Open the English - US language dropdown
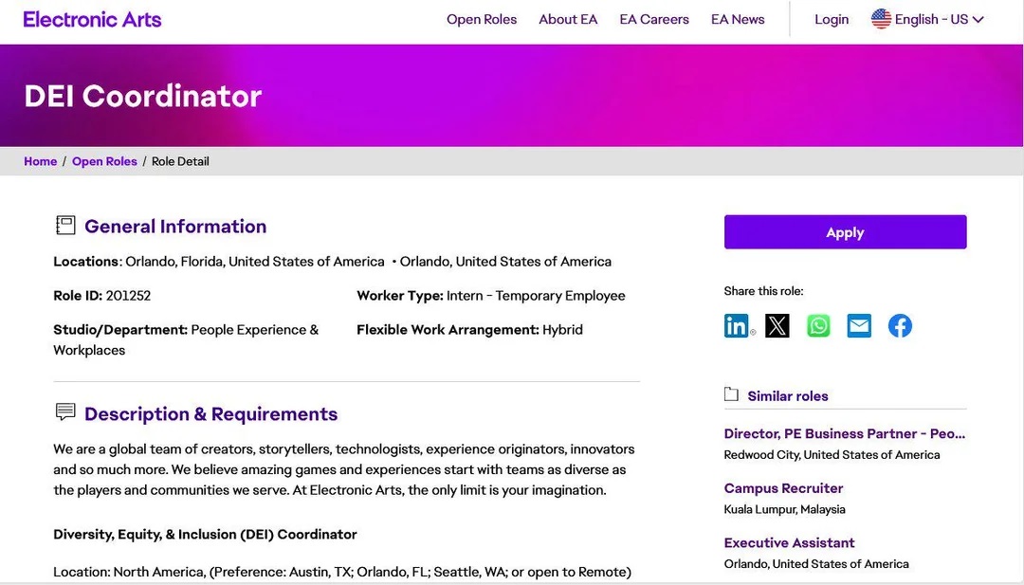 (x=927, y=19)
